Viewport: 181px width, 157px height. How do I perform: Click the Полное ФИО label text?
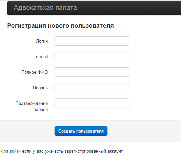tap(35, 72)
